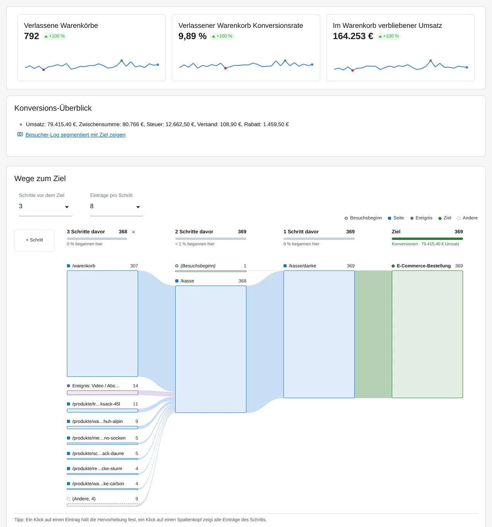Screen dimensions: 492x527
Task: Click the Umsatz summary line in Konversions-Überblick
Action: pyautogui.click(x=157, y=125)
